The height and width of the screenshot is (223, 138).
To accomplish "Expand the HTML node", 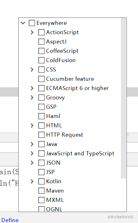I will (32, 125).
